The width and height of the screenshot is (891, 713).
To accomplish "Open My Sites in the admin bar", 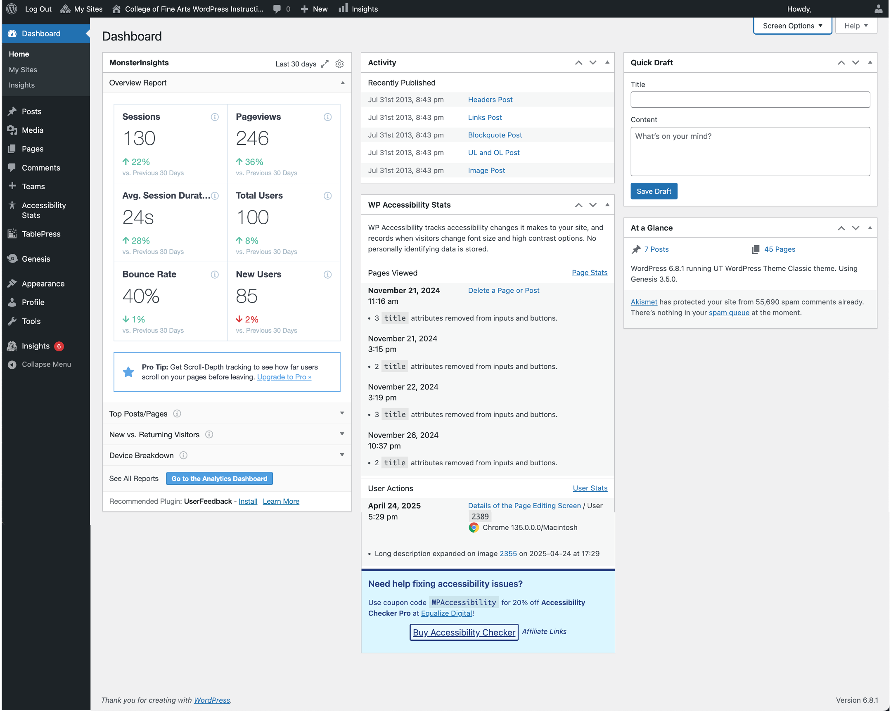I will [x=81, y=8].
